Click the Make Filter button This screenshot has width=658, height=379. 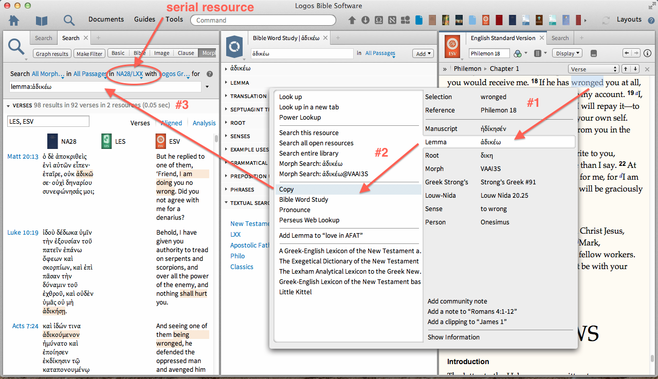click(x=89, y=53)
